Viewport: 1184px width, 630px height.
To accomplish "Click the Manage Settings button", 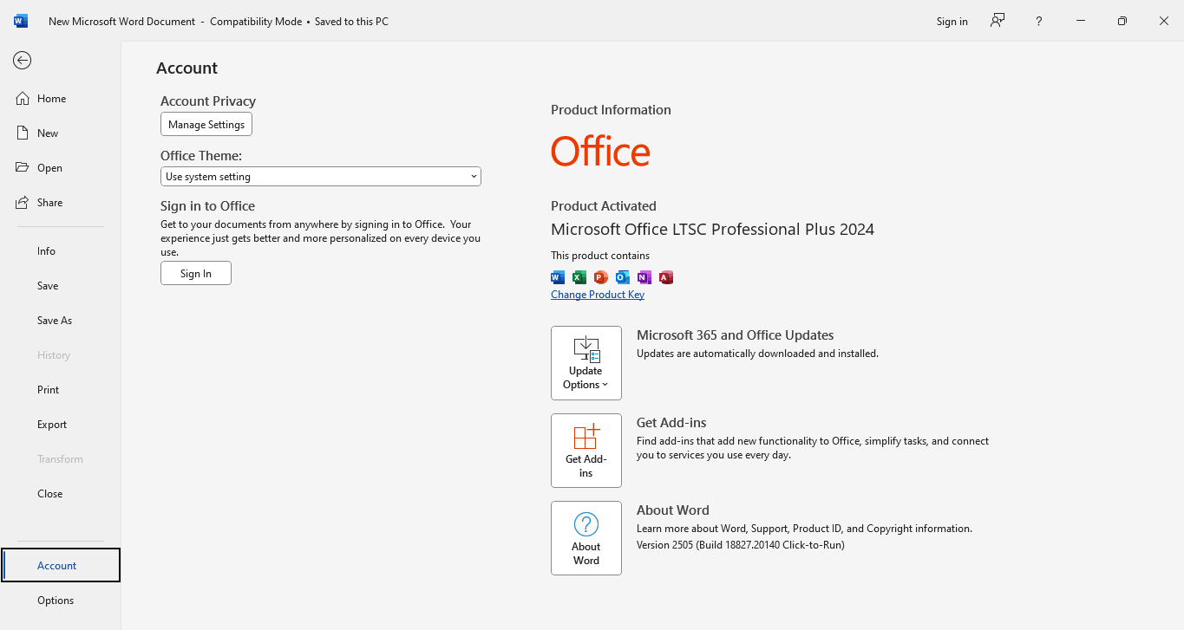I will pyautogui.click(x=206, y=124).
